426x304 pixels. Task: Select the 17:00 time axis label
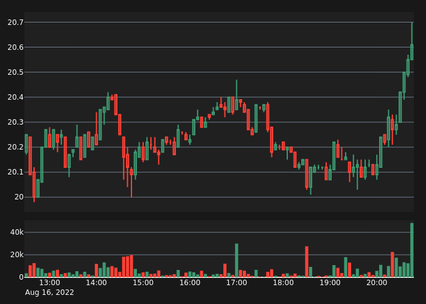click(x=237, y=283)
